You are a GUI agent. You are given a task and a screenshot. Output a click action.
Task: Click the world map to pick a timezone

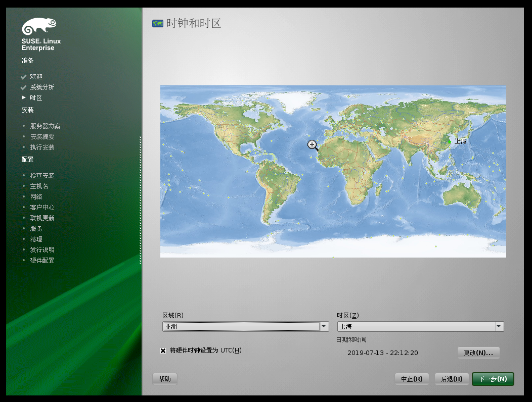[x=333, y=172]
